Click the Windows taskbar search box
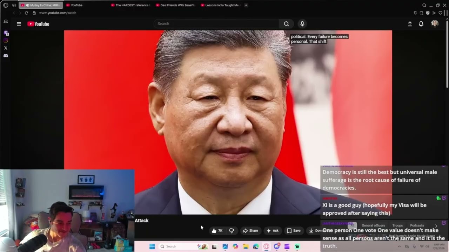This screenshot has height=252, width=449. (x=184, y=246)
